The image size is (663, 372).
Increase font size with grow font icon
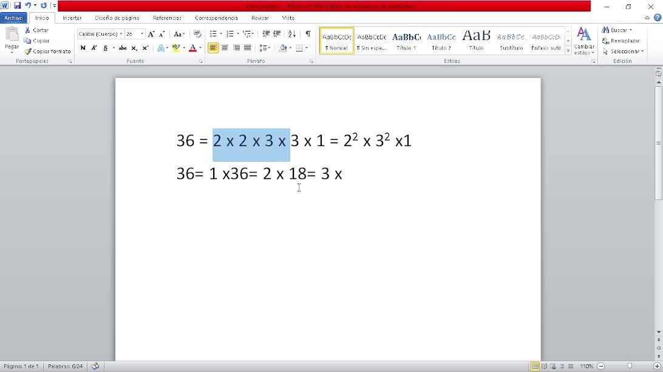tap(151, 34)
